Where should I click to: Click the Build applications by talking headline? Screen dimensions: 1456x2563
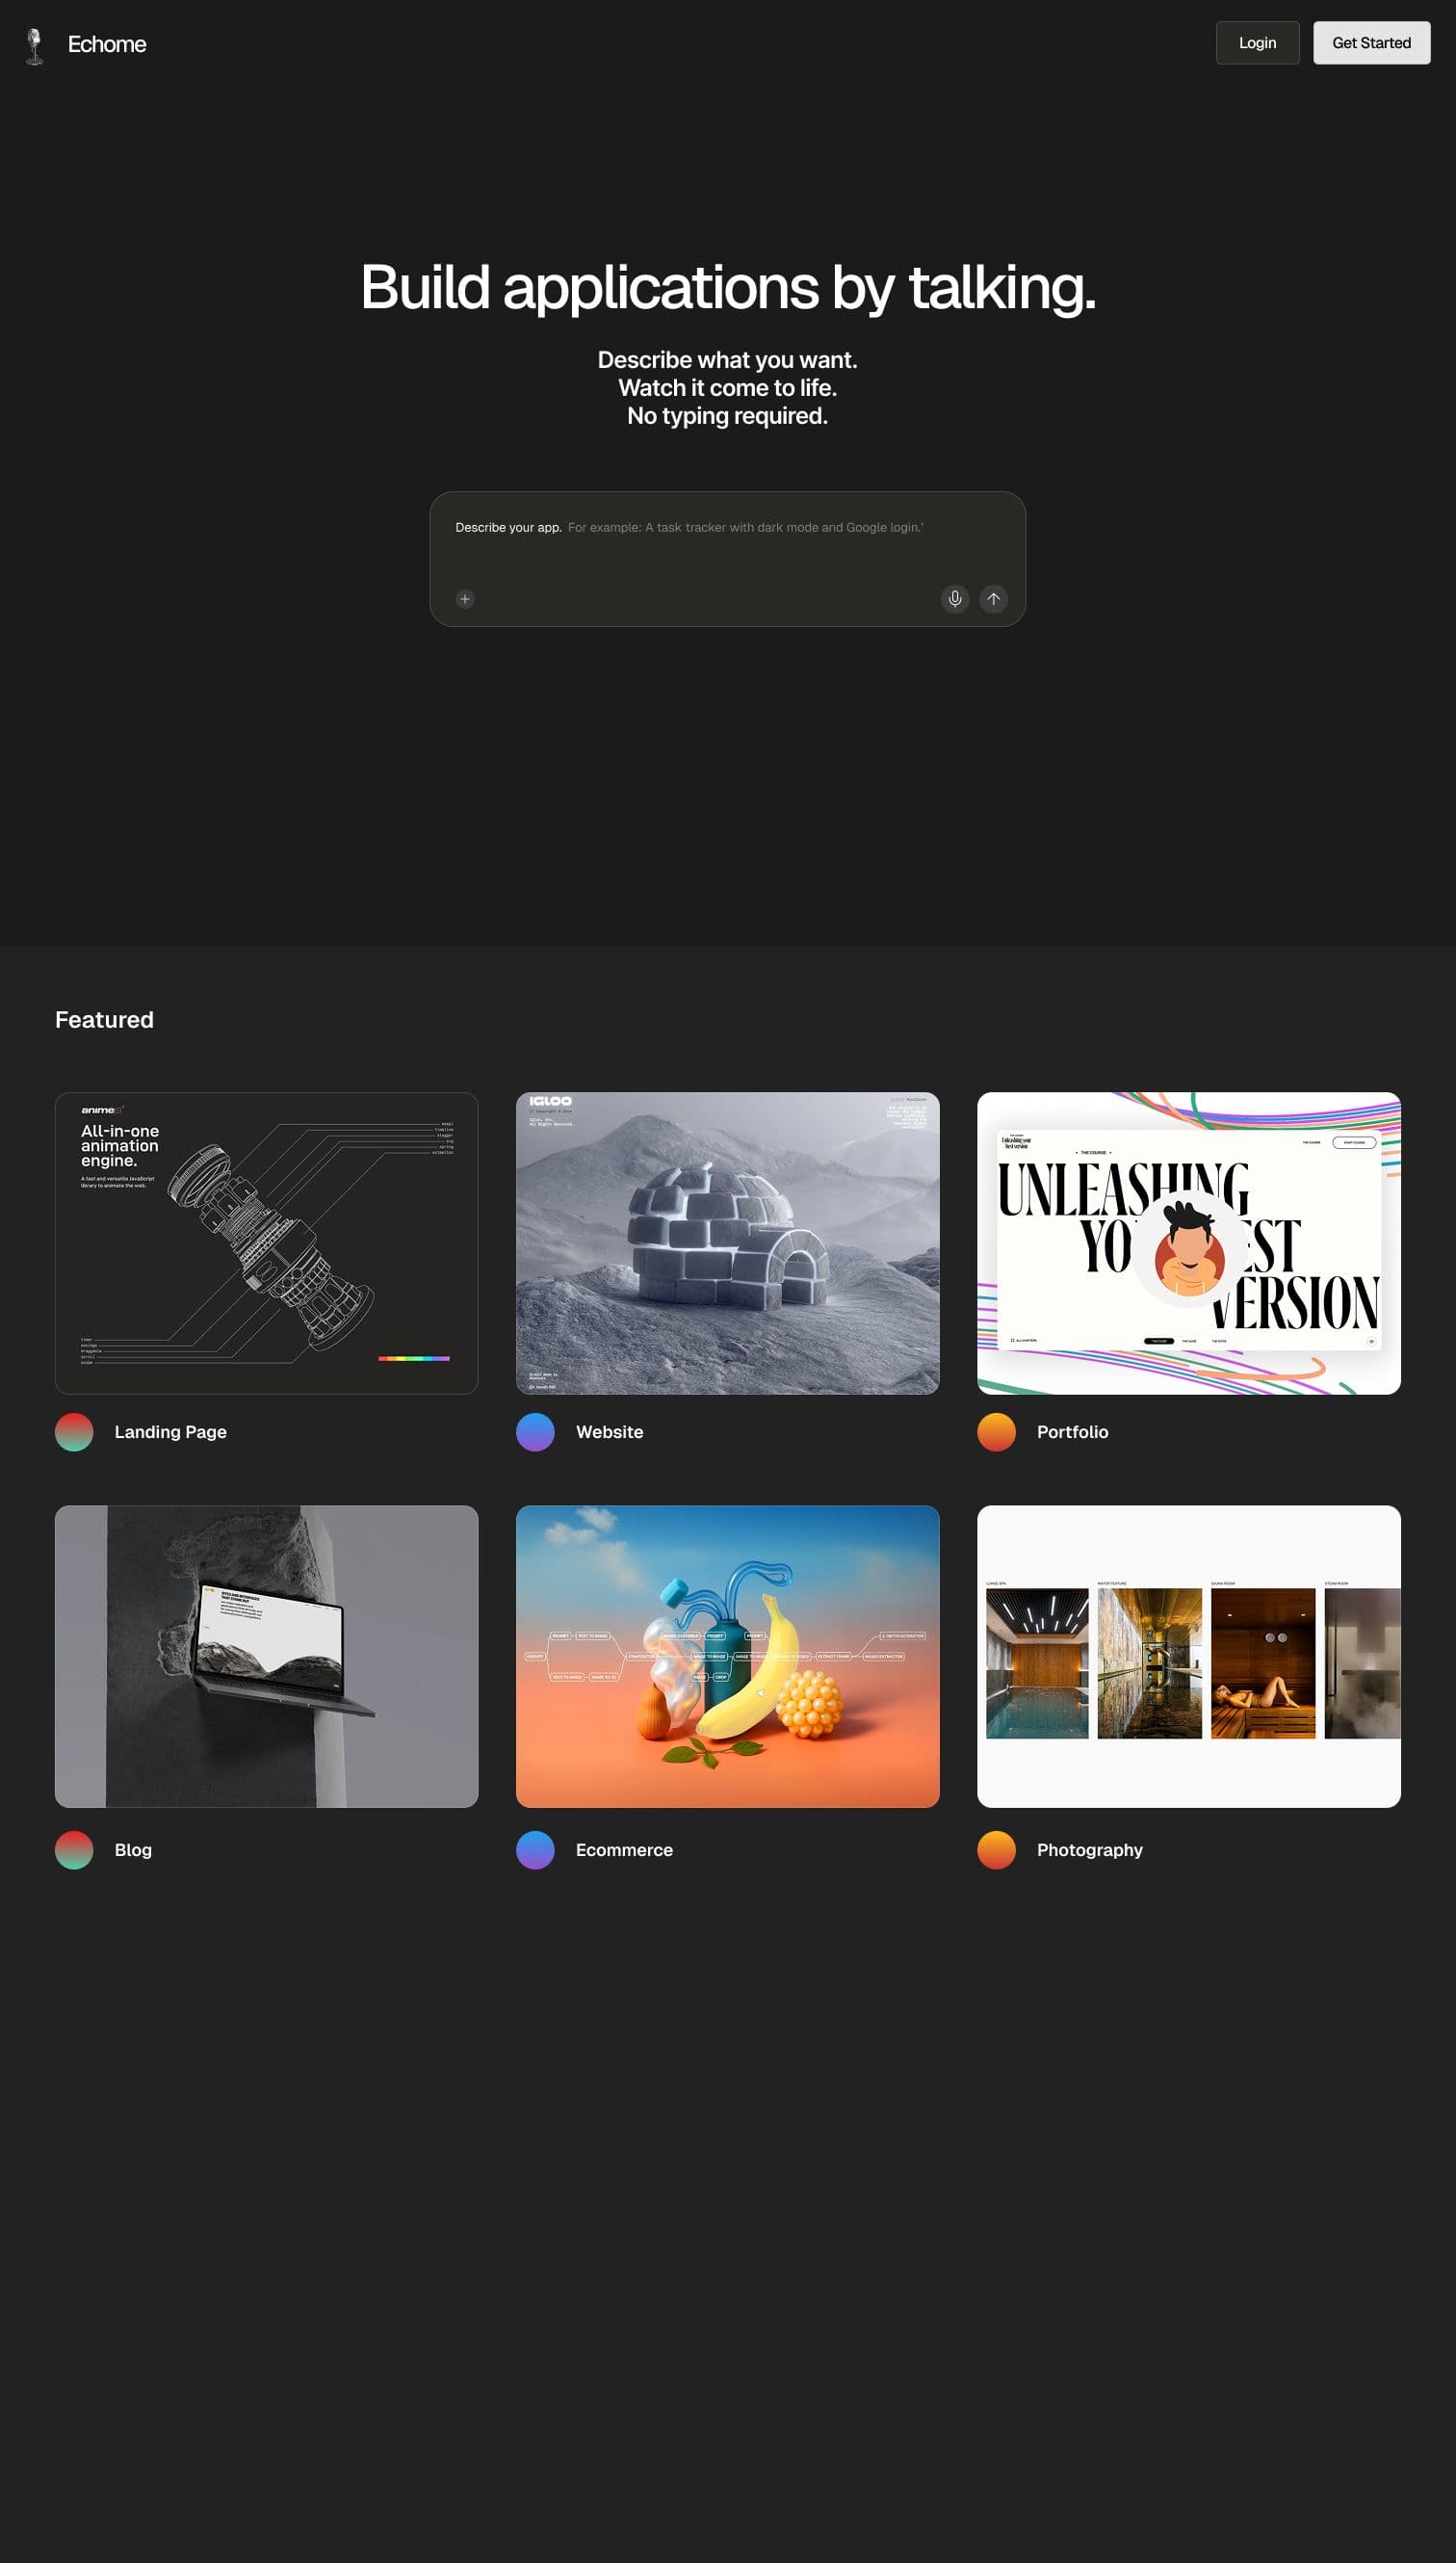click(728, 288)
